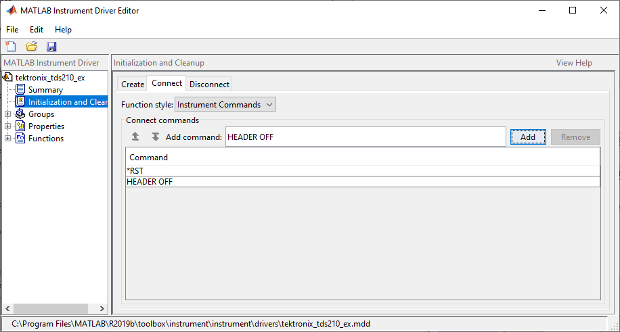Screen dimensions: 620x332
Task: Click the Functions node icon
Action: (20, 139)
